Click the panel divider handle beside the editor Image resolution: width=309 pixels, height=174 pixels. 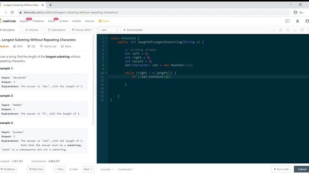[95, 89]
